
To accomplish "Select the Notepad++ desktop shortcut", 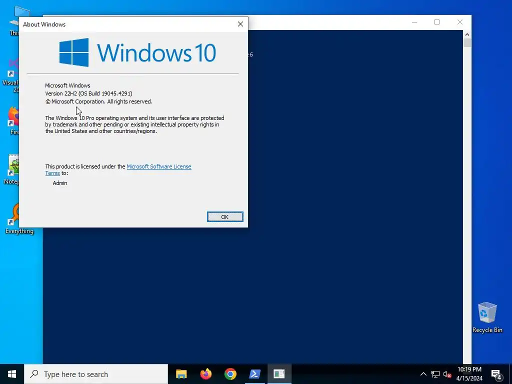I will (x=11, y=169).
